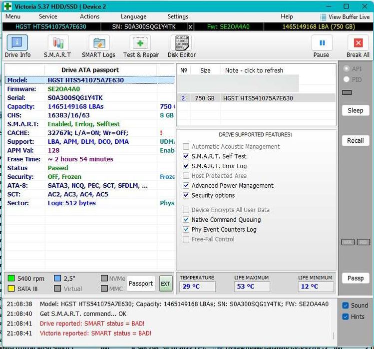
Task: Toggle Advanced Power Management checkbox
Action: (x=186, y=185)
